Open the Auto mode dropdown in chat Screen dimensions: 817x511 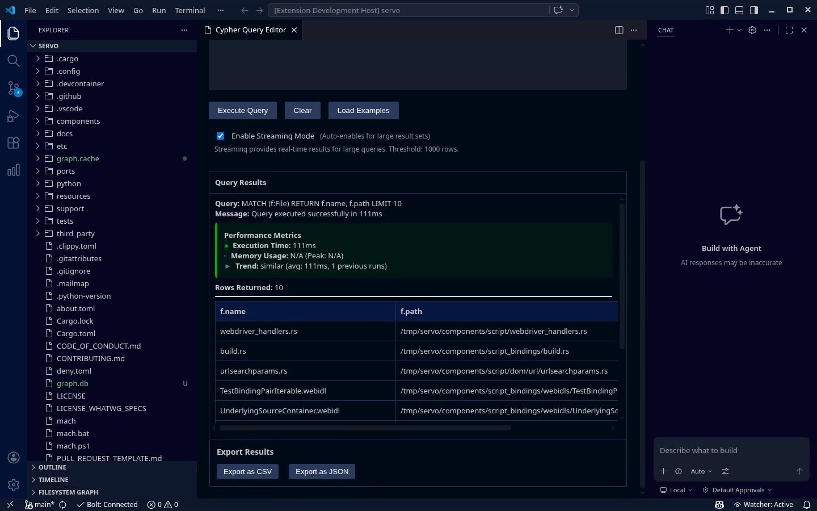pos(701,471)
